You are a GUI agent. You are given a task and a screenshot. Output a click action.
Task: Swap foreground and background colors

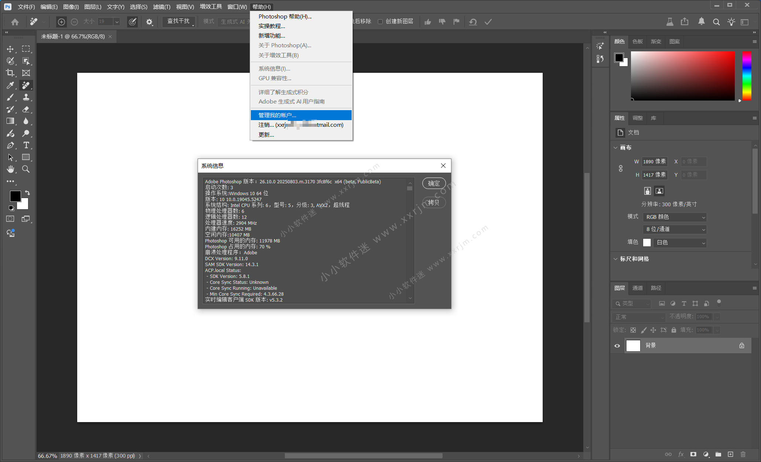[27, 193]
